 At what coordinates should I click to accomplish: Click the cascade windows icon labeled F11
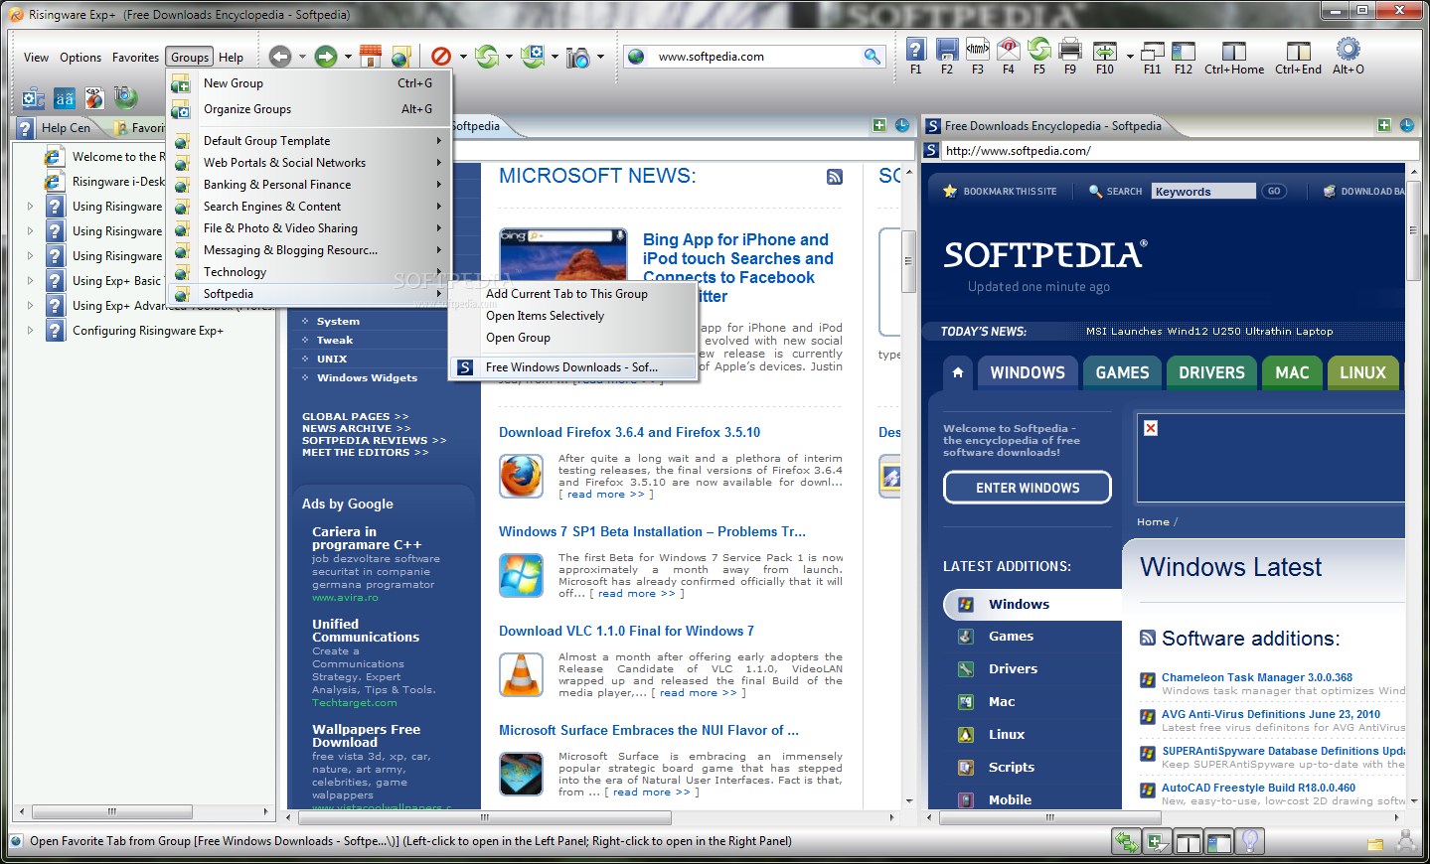coord(1153,51)
